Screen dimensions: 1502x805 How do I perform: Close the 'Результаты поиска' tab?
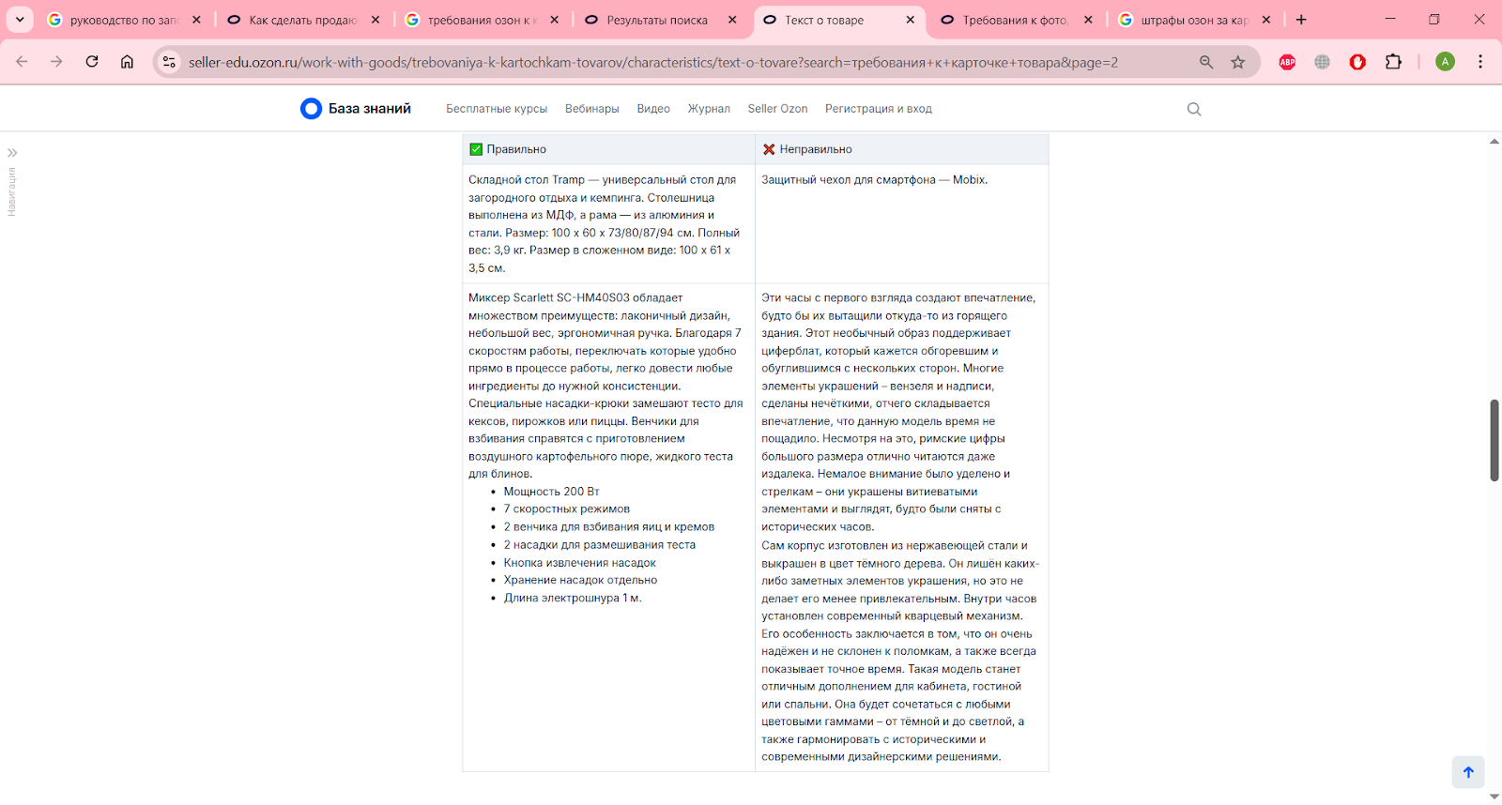click(x=732, y=20)
